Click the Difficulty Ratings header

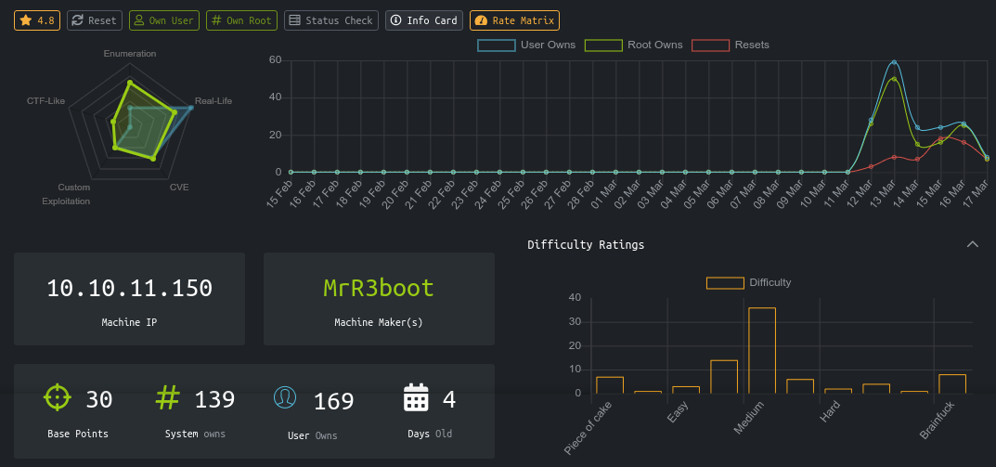pyautogui.click(x=586, y=245)
